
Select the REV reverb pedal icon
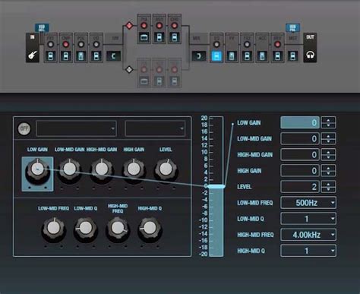click(277, 56)
